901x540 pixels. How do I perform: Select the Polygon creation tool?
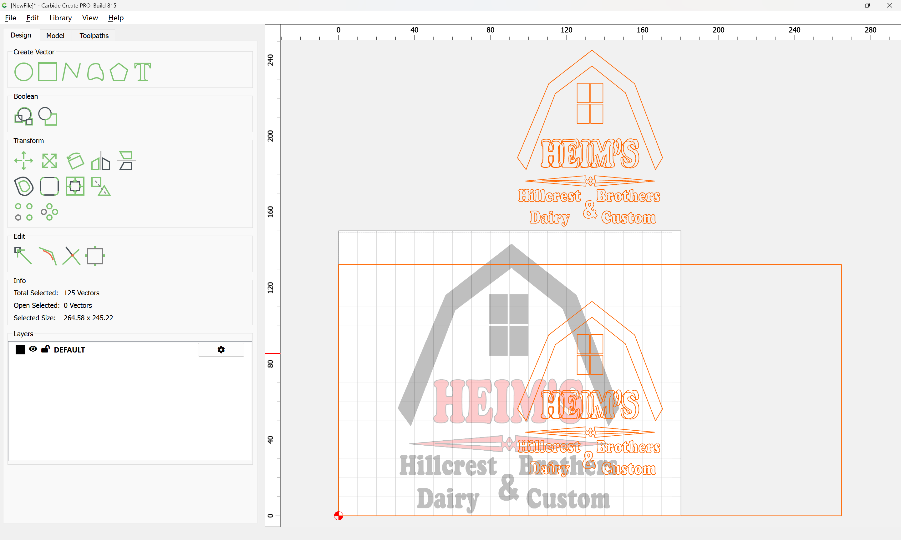[119, 72]
